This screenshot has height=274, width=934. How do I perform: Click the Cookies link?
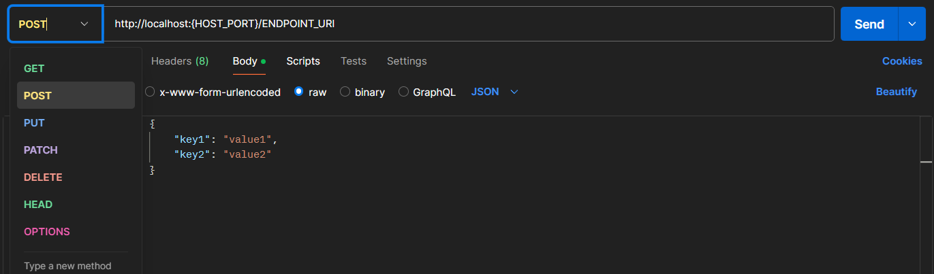pos(902,61)
